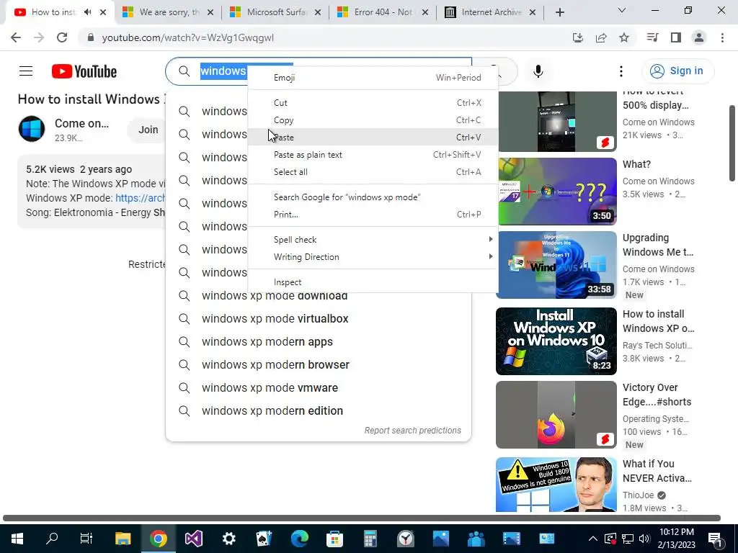Screen dimensions: 738x553
Task: Pick suggestion windows xp mode download
Action: coord(318,296)
